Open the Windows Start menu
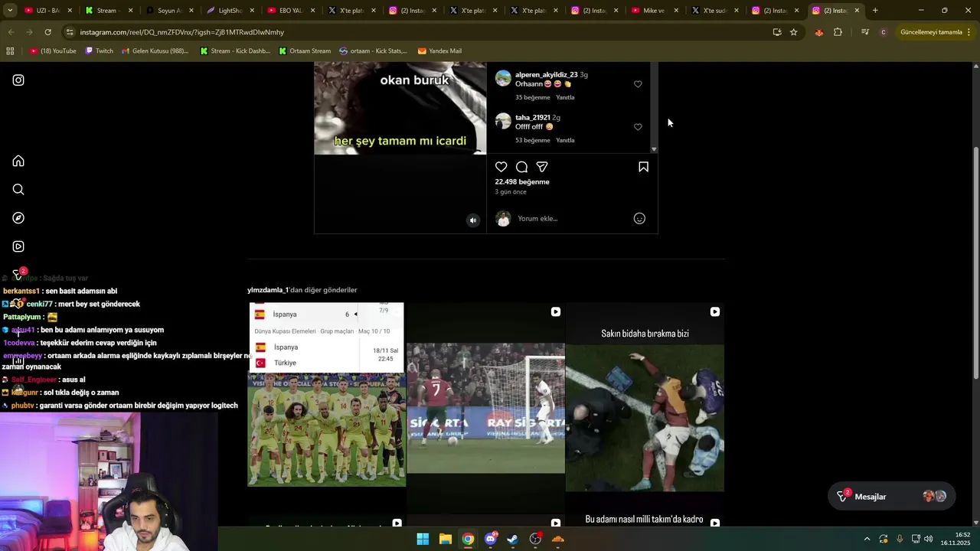The width and height of the screenshot is (980, 551). [x=423, y=539]
